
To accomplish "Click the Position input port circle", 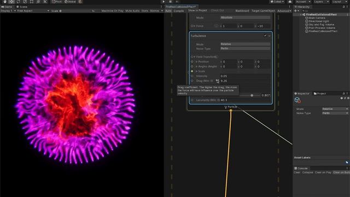I will (x=192, y=62).
